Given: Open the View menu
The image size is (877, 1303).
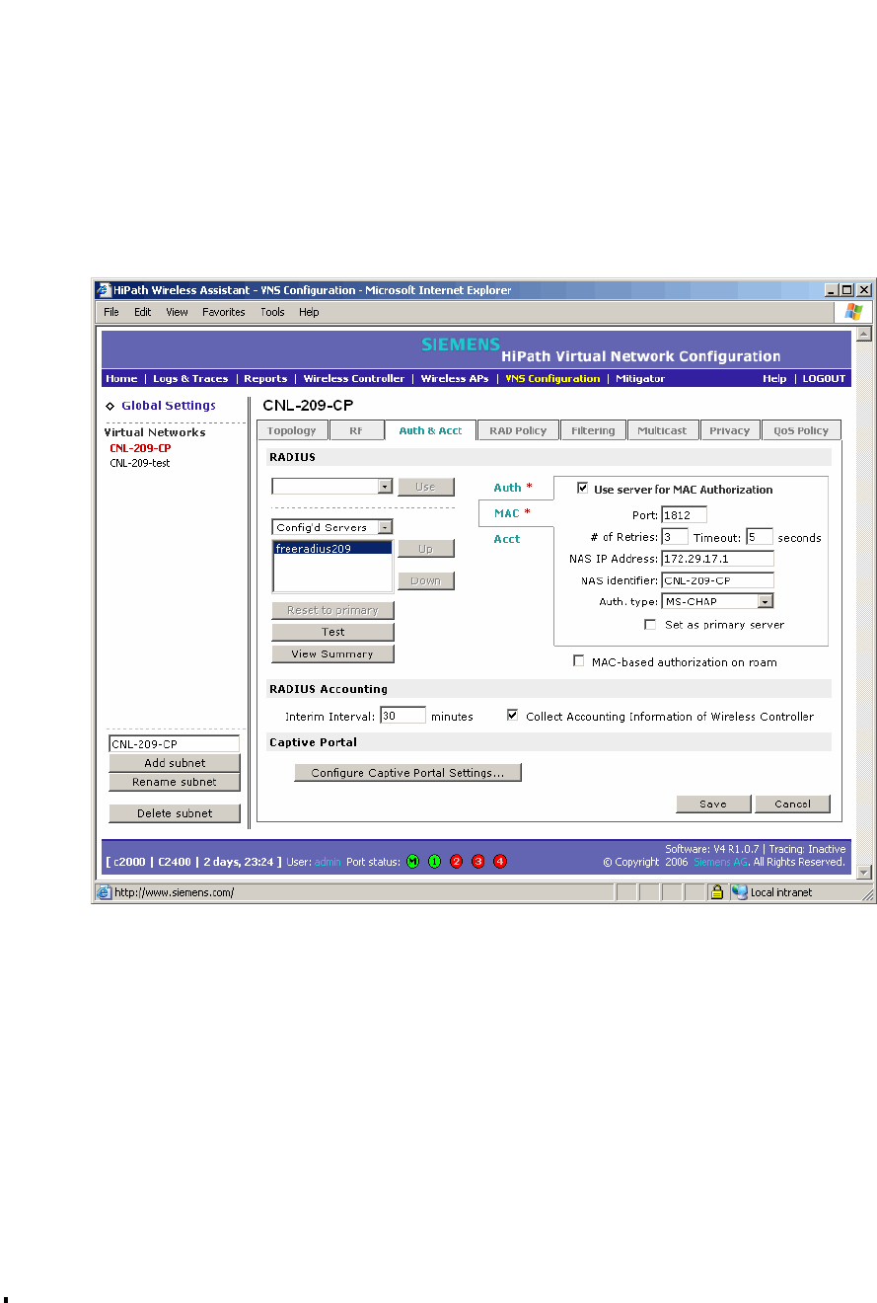Looking at the screenshot, I should click(x=177, y=312).
